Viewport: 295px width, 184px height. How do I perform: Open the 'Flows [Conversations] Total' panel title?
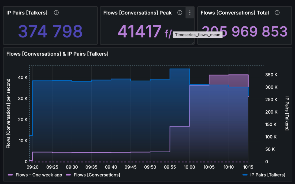pyautogui.click(x=235, y=13)
